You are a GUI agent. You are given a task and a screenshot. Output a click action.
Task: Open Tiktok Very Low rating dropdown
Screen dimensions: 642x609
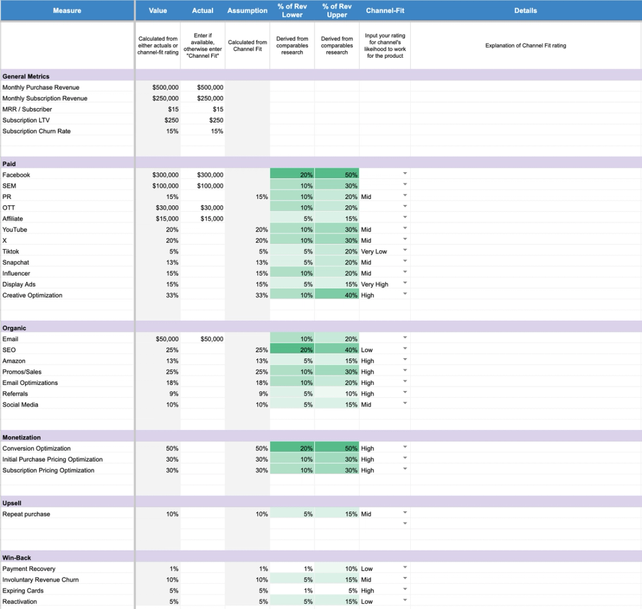click(405, 250)
